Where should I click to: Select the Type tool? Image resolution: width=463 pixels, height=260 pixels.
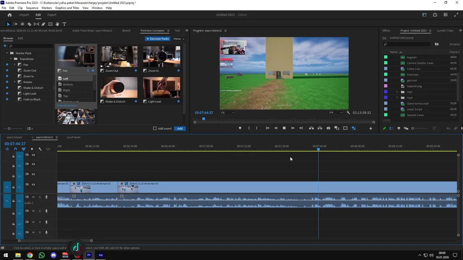tap(64, 24)
